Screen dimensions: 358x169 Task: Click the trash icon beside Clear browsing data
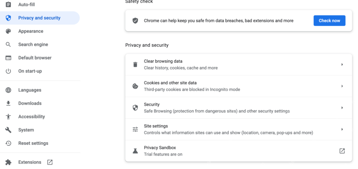click(x=135, y=64)
